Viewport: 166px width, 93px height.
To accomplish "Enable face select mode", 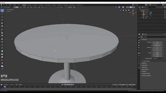I will pyautogui.click(x=18, y=7).
